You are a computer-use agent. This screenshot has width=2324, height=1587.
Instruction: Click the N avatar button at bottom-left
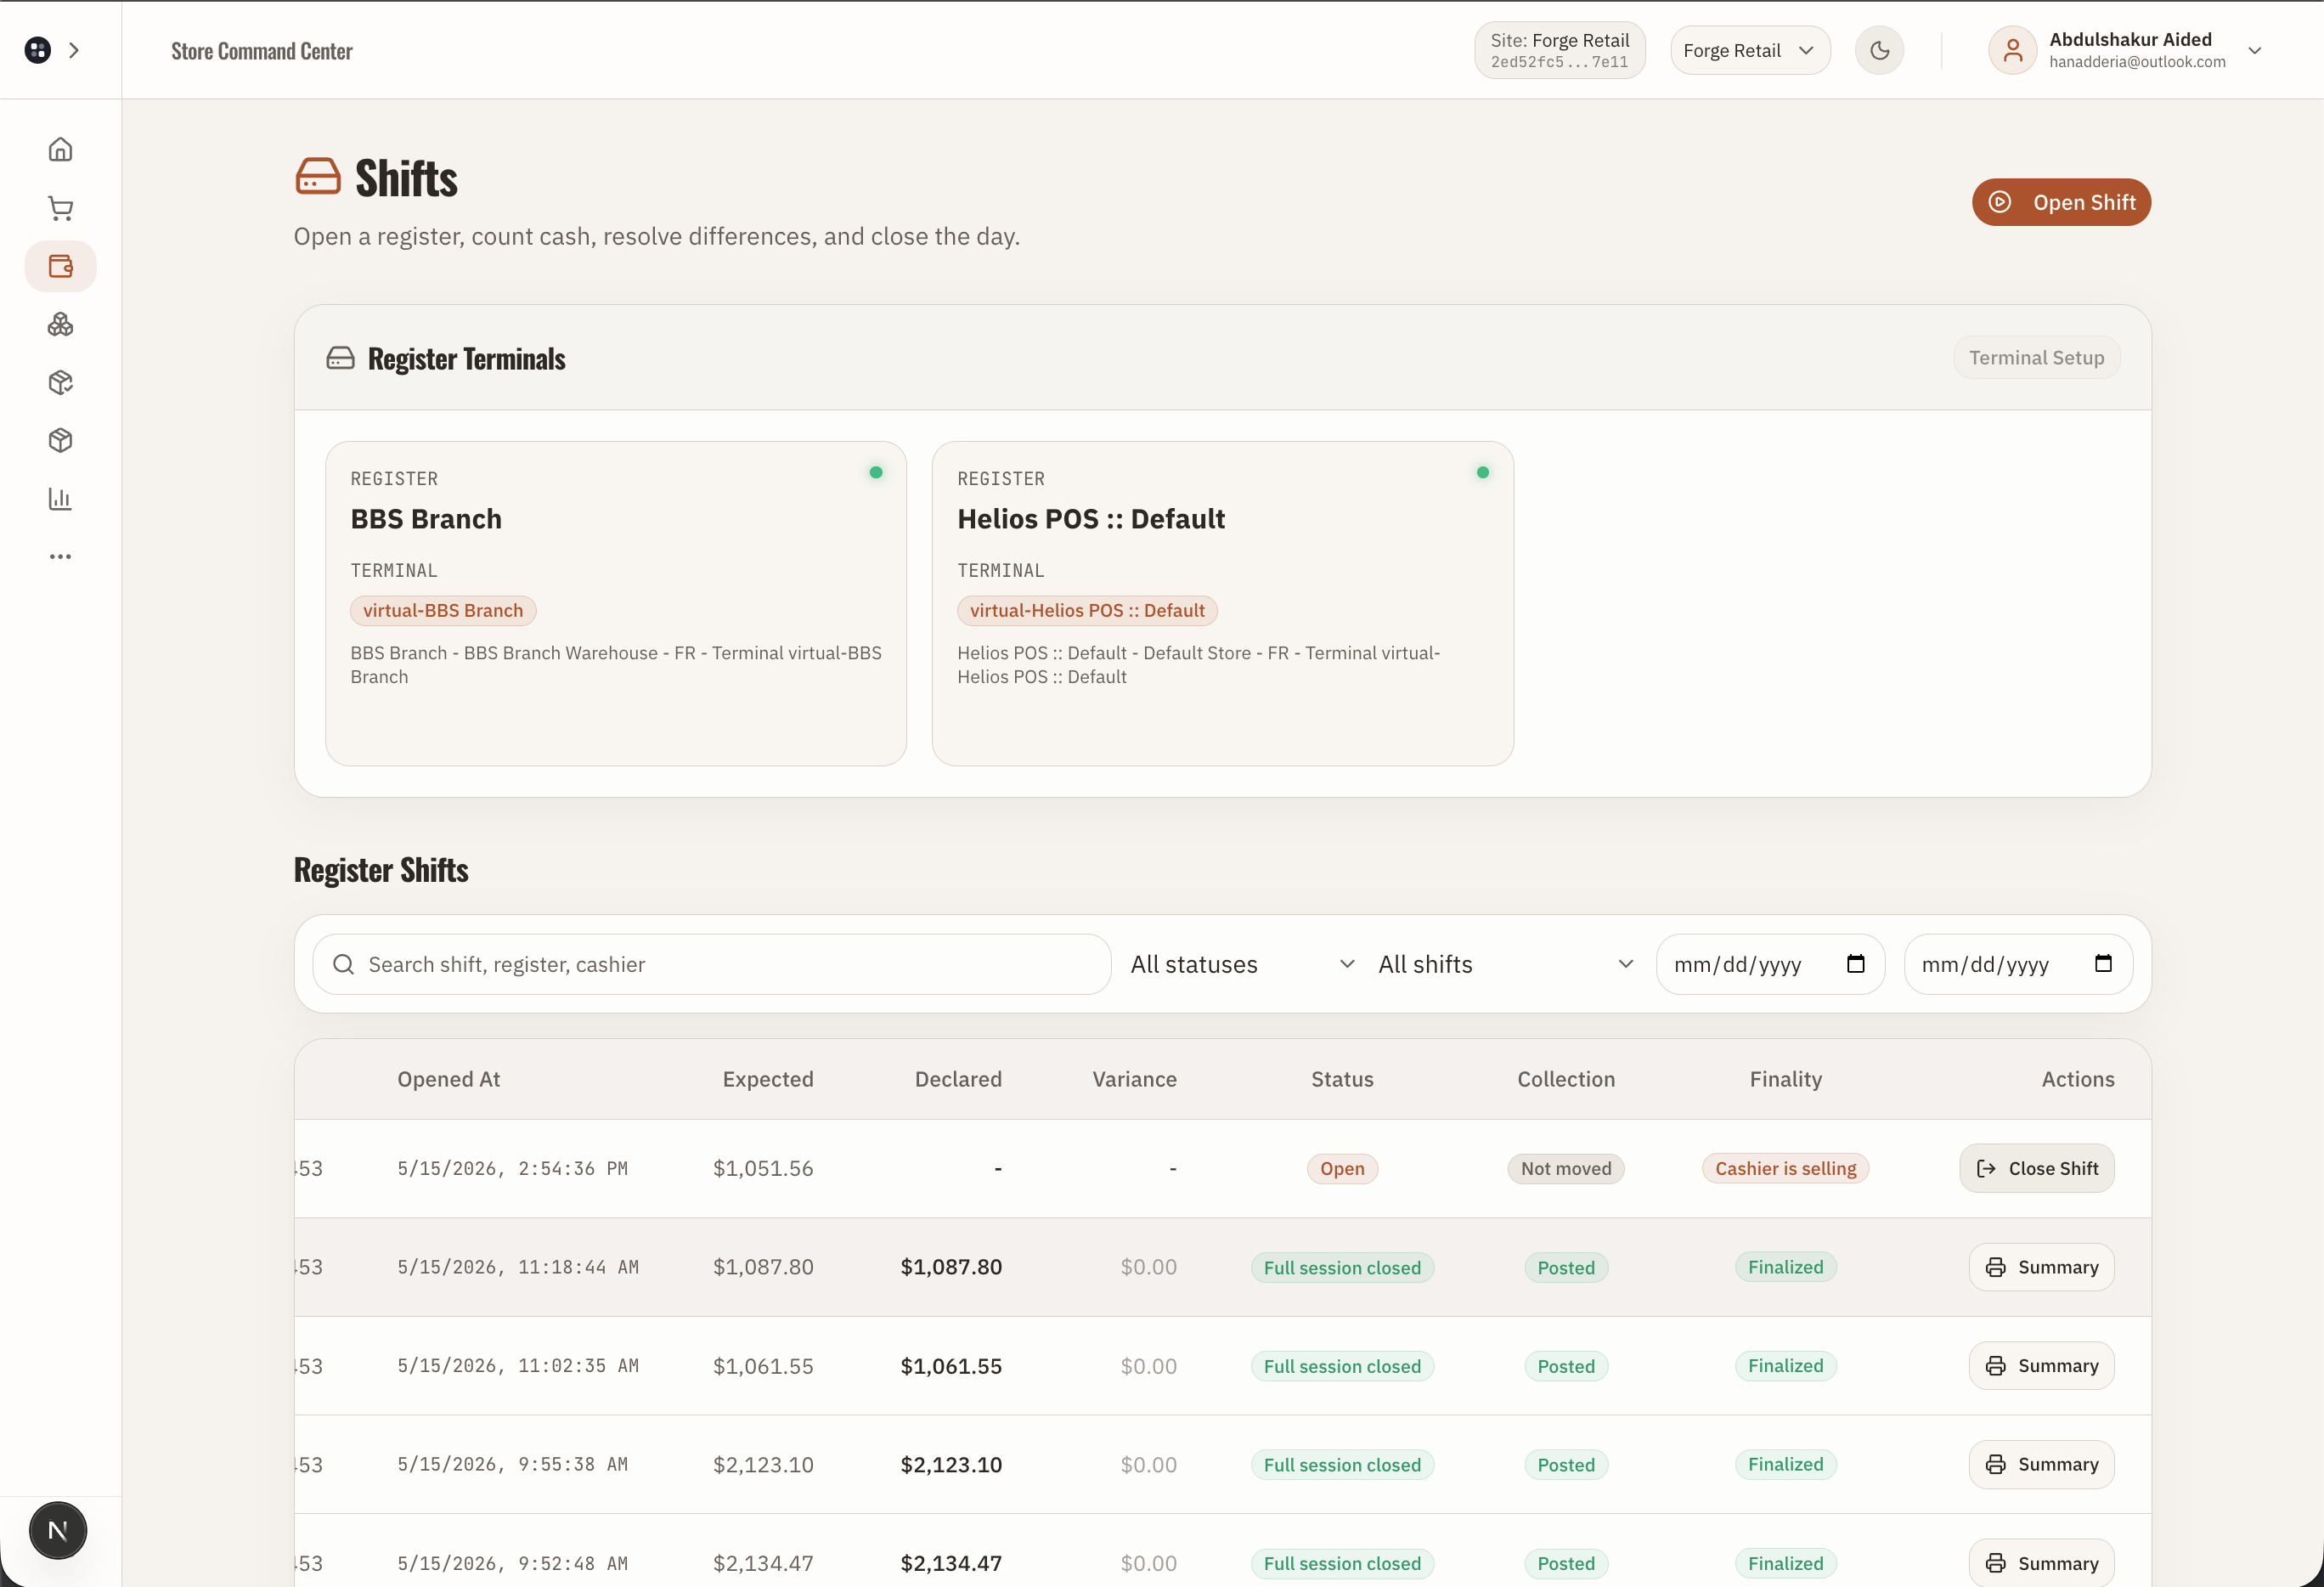tap(58, 1530)
